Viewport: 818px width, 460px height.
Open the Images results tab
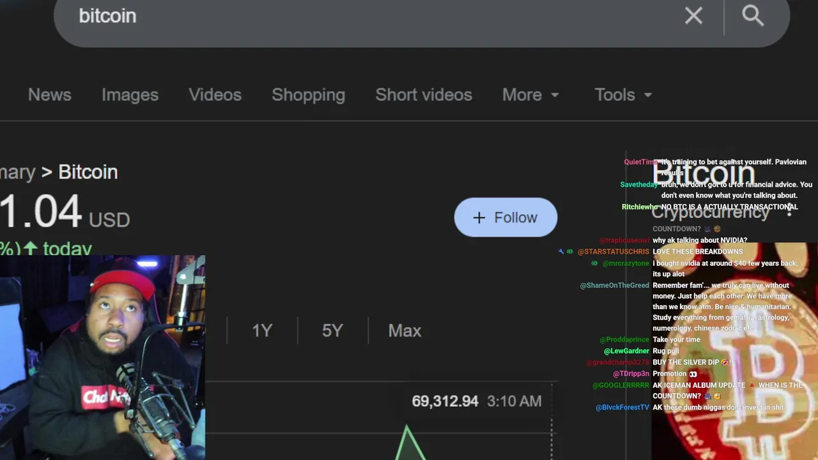point(130,95)
